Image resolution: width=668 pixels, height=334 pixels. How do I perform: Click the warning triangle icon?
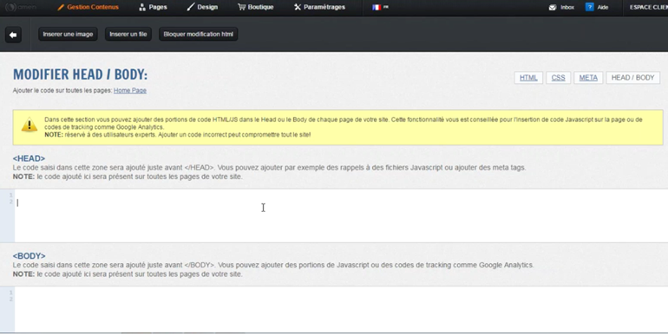pyautogui.click(x=29, y=125)
